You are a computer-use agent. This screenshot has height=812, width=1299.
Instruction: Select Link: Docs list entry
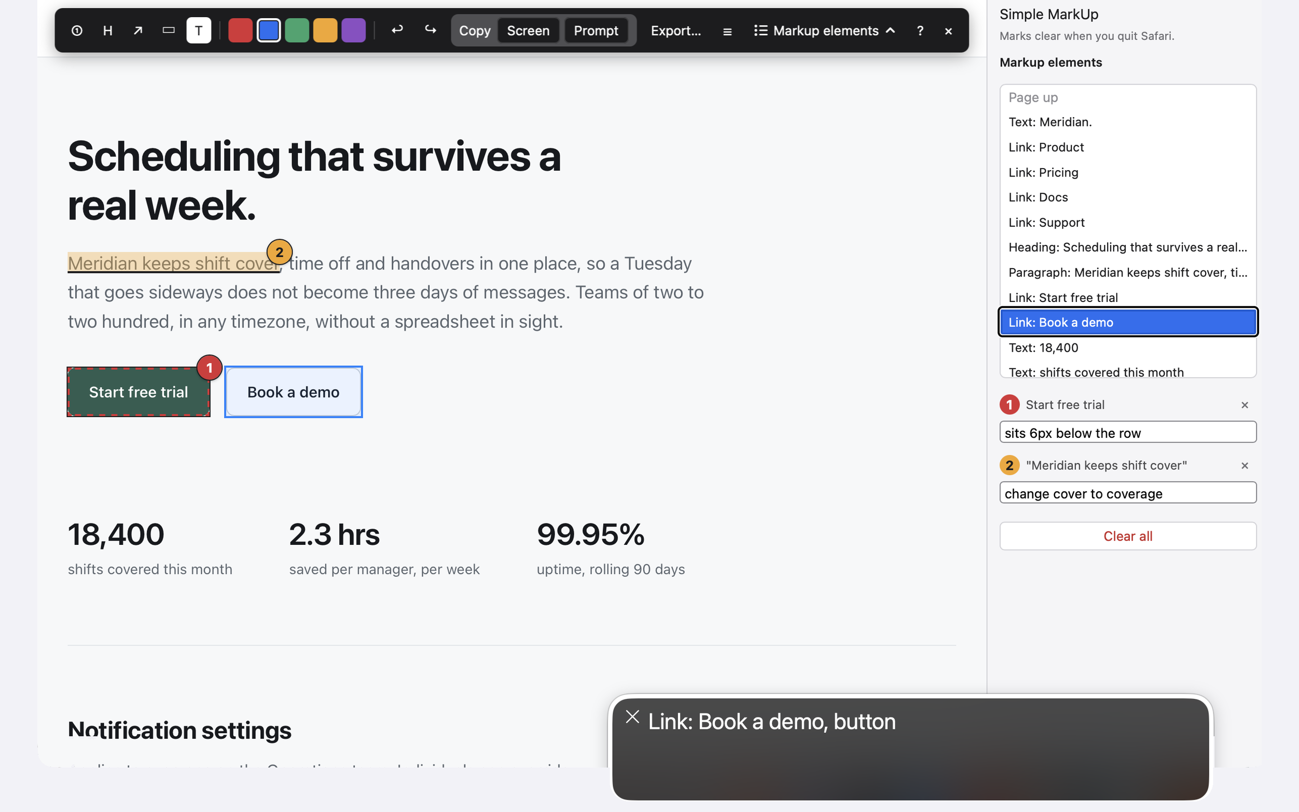click(1128, 197)
